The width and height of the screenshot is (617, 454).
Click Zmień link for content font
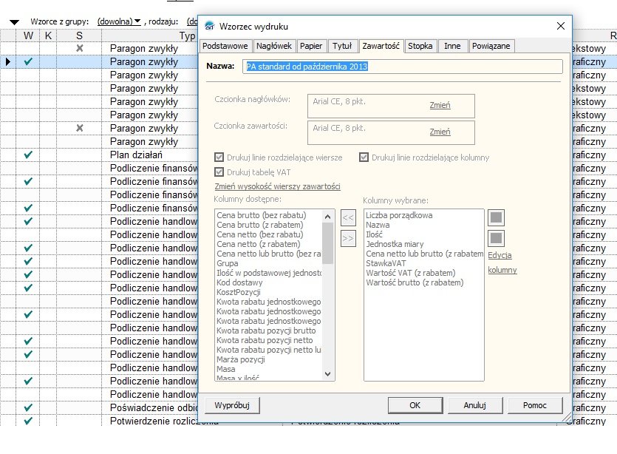tap(440, 132)
